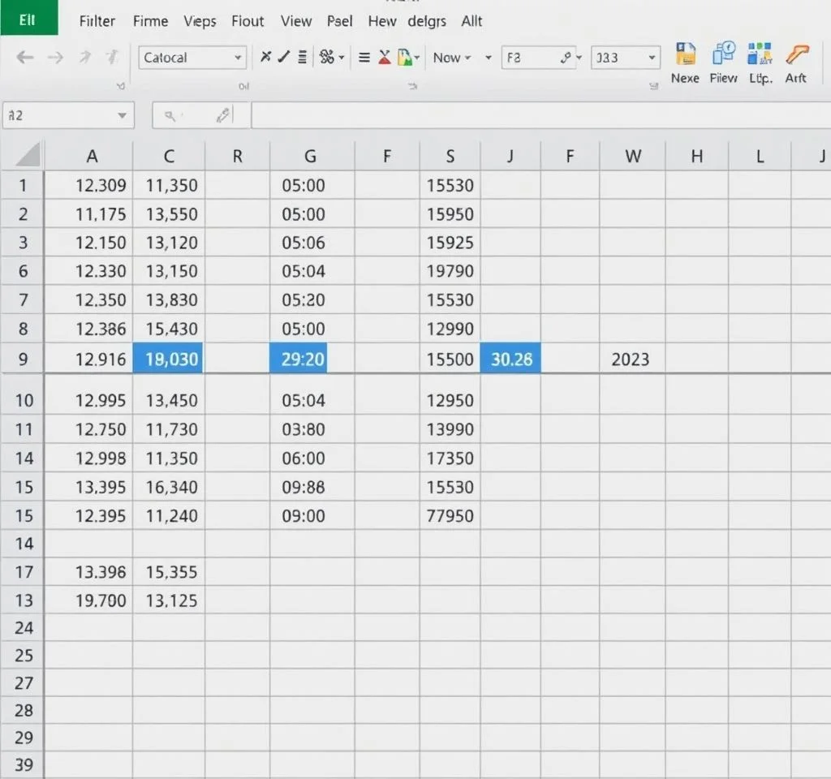Select column header W
The height and width of the screenshot is (779, 831).
click(x=632, y=157)
